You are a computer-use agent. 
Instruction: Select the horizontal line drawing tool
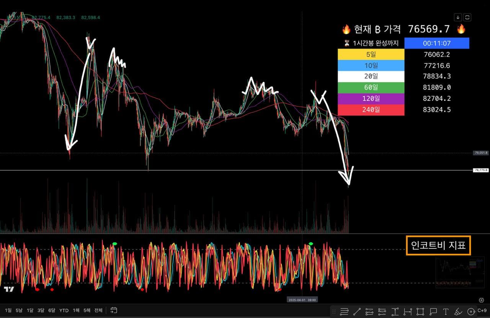tap(344, 311)
